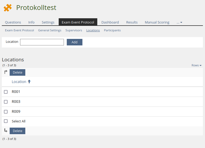Image resolution: width=205 pixels, height=148 pixels.
Task: Expand the more tabs '...' menu
Action: [x=179, y=22]
